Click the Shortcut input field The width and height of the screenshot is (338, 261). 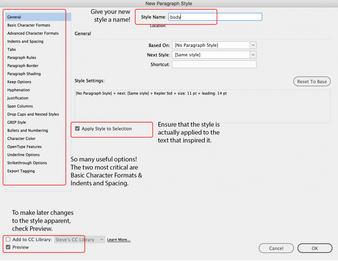point(214,64)
